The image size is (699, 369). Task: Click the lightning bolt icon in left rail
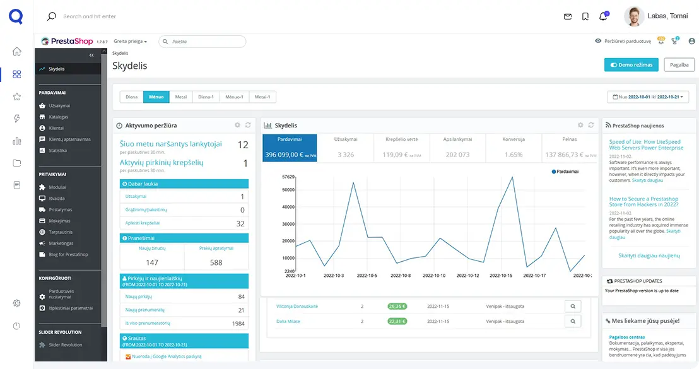coord(16,119)
